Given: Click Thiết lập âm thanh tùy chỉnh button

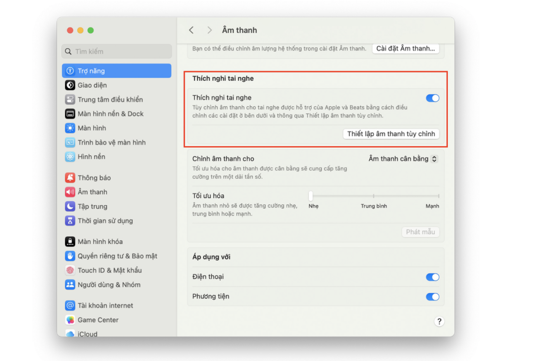Looking at the screenshot, I should point(391,134).
